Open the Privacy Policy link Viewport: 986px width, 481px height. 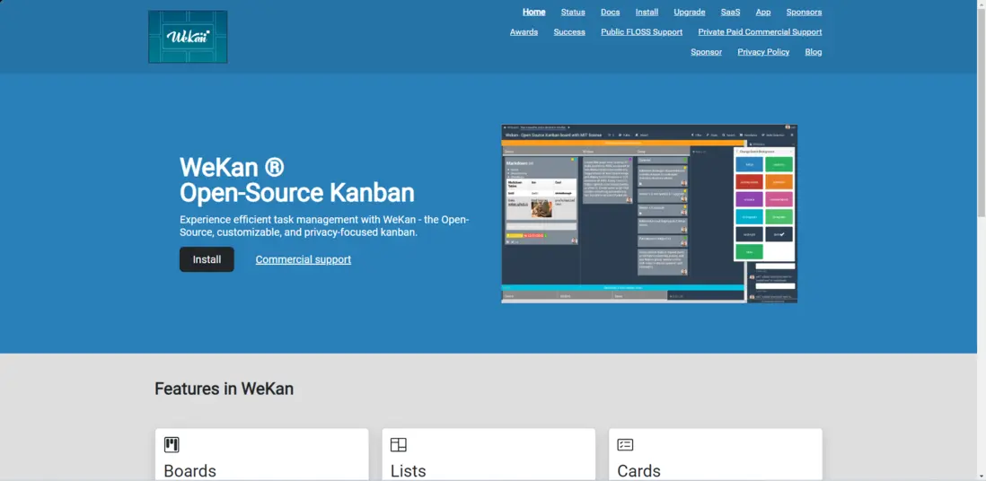pyautogui.click(x=763, y=52)
